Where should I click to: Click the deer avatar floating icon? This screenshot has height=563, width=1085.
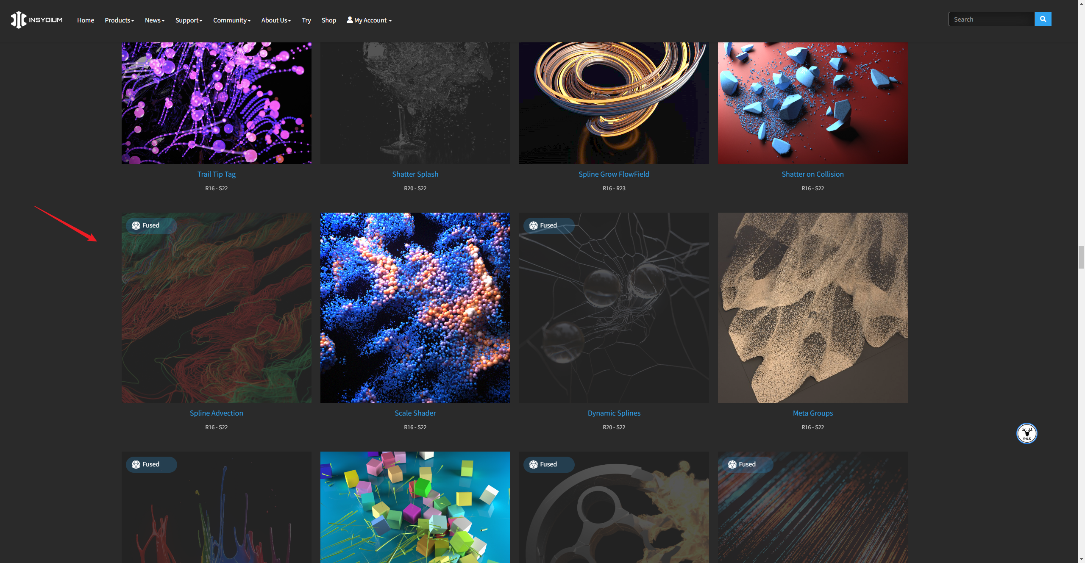pos(1027,433)
